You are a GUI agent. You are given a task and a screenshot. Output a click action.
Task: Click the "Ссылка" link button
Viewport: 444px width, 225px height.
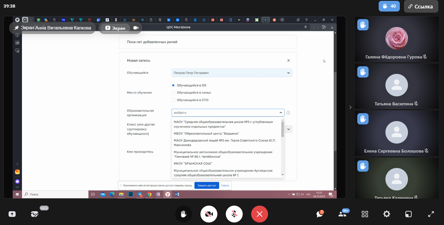[421, 6]
